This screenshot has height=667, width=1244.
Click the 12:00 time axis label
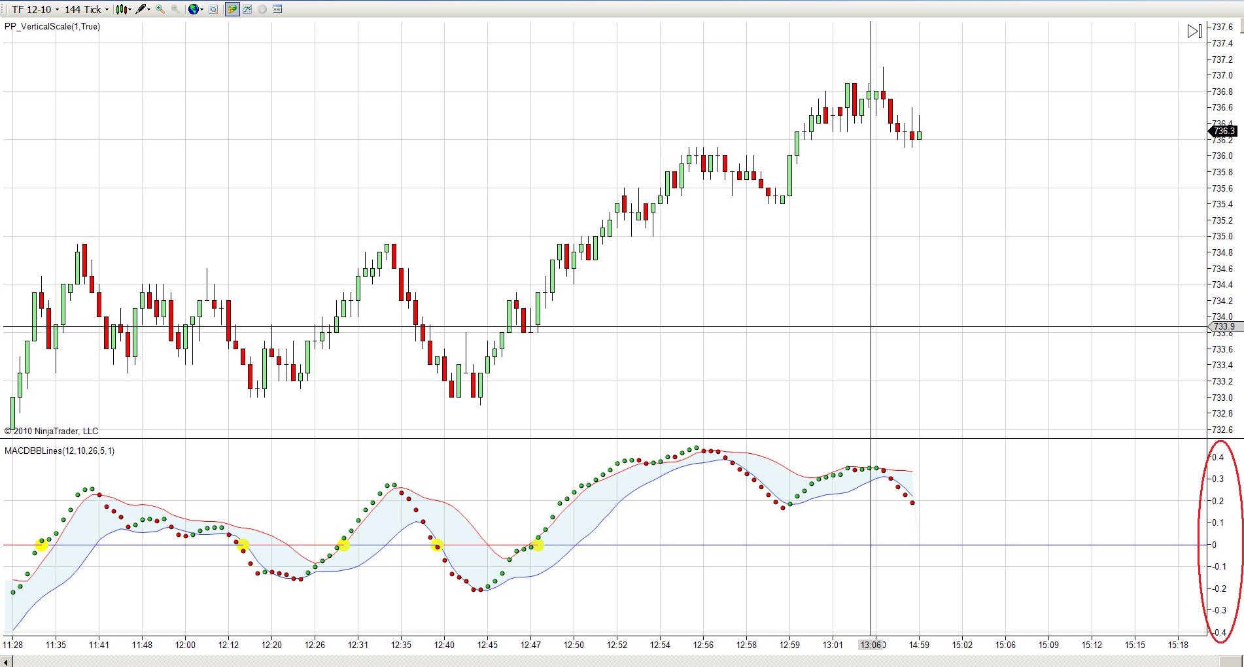185,645
